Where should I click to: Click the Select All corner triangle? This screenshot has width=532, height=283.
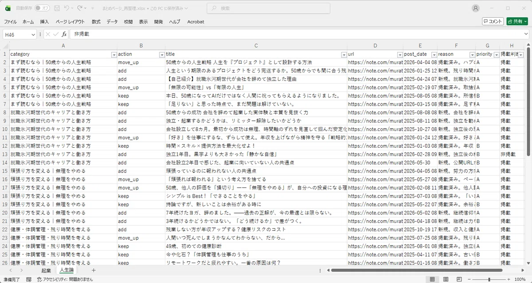click(5, 46)
